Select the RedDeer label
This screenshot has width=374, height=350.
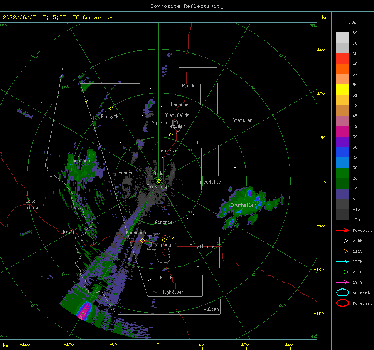click(x=176, y=126)
